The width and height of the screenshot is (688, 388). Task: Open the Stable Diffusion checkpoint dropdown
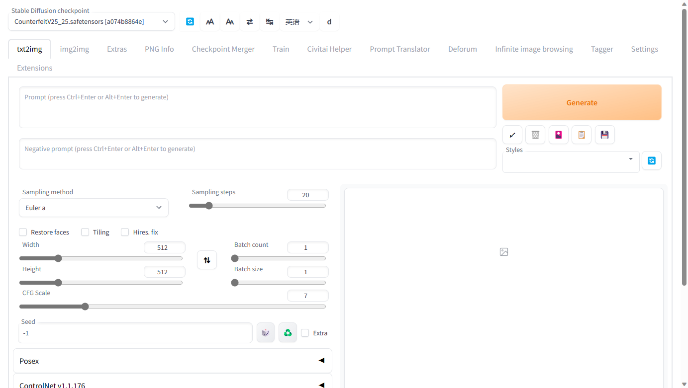92,21
